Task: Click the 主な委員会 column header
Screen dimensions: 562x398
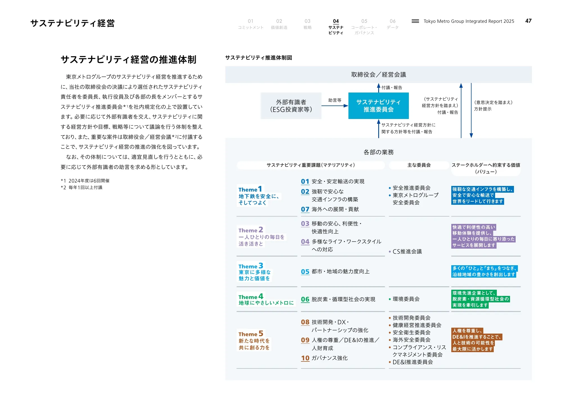Action: point(419,165)
